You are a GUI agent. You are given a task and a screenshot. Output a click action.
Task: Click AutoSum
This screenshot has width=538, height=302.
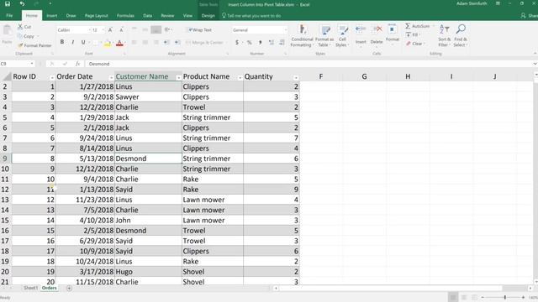(417, 26)
